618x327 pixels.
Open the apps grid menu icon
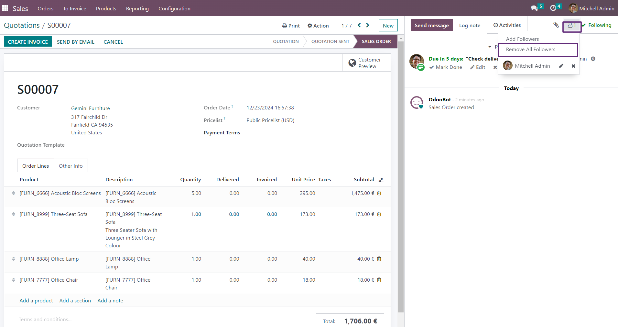(5, 8)
